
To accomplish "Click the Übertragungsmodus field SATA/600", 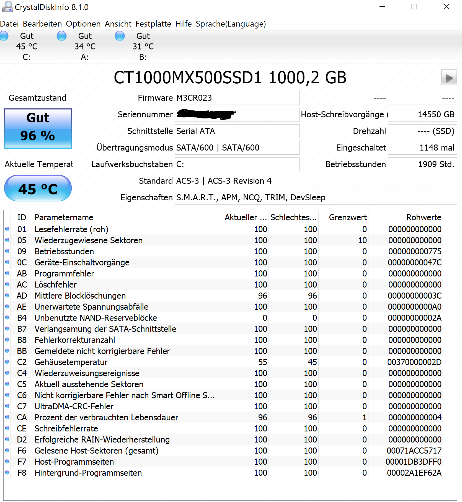I will (x=237, y=148).
